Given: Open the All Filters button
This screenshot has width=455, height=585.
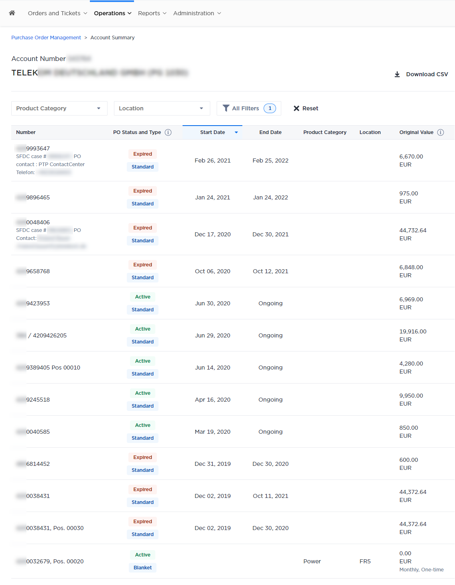Looking at the screenshot, I should click(249, 108).
